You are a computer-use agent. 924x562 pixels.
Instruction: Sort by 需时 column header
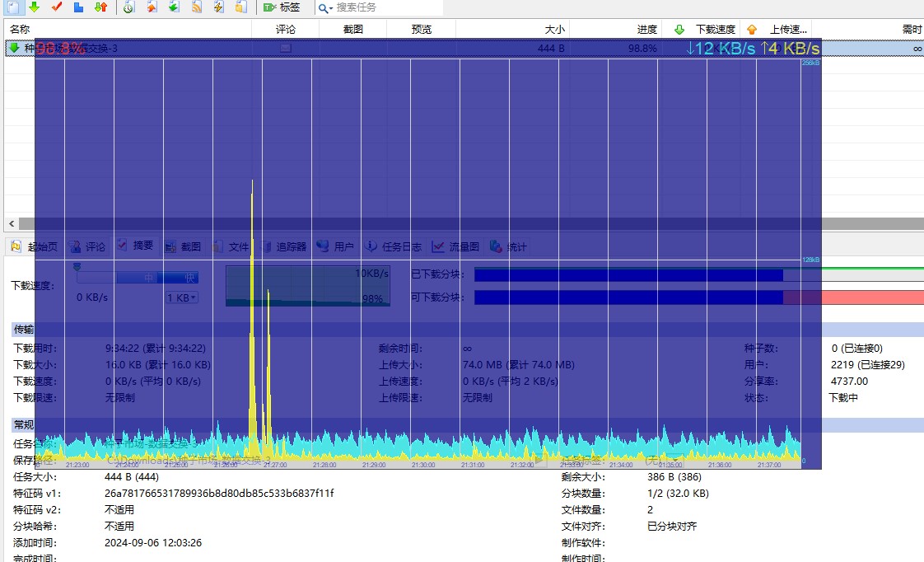912,29
